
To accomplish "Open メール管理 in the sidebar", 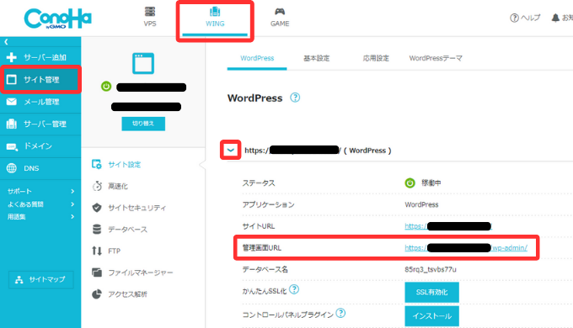I will coord(40,102).
